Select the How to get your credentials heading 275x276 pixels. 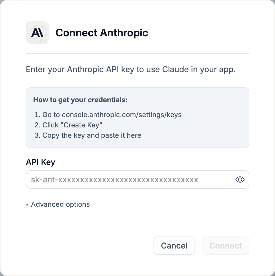pos(80,100)
